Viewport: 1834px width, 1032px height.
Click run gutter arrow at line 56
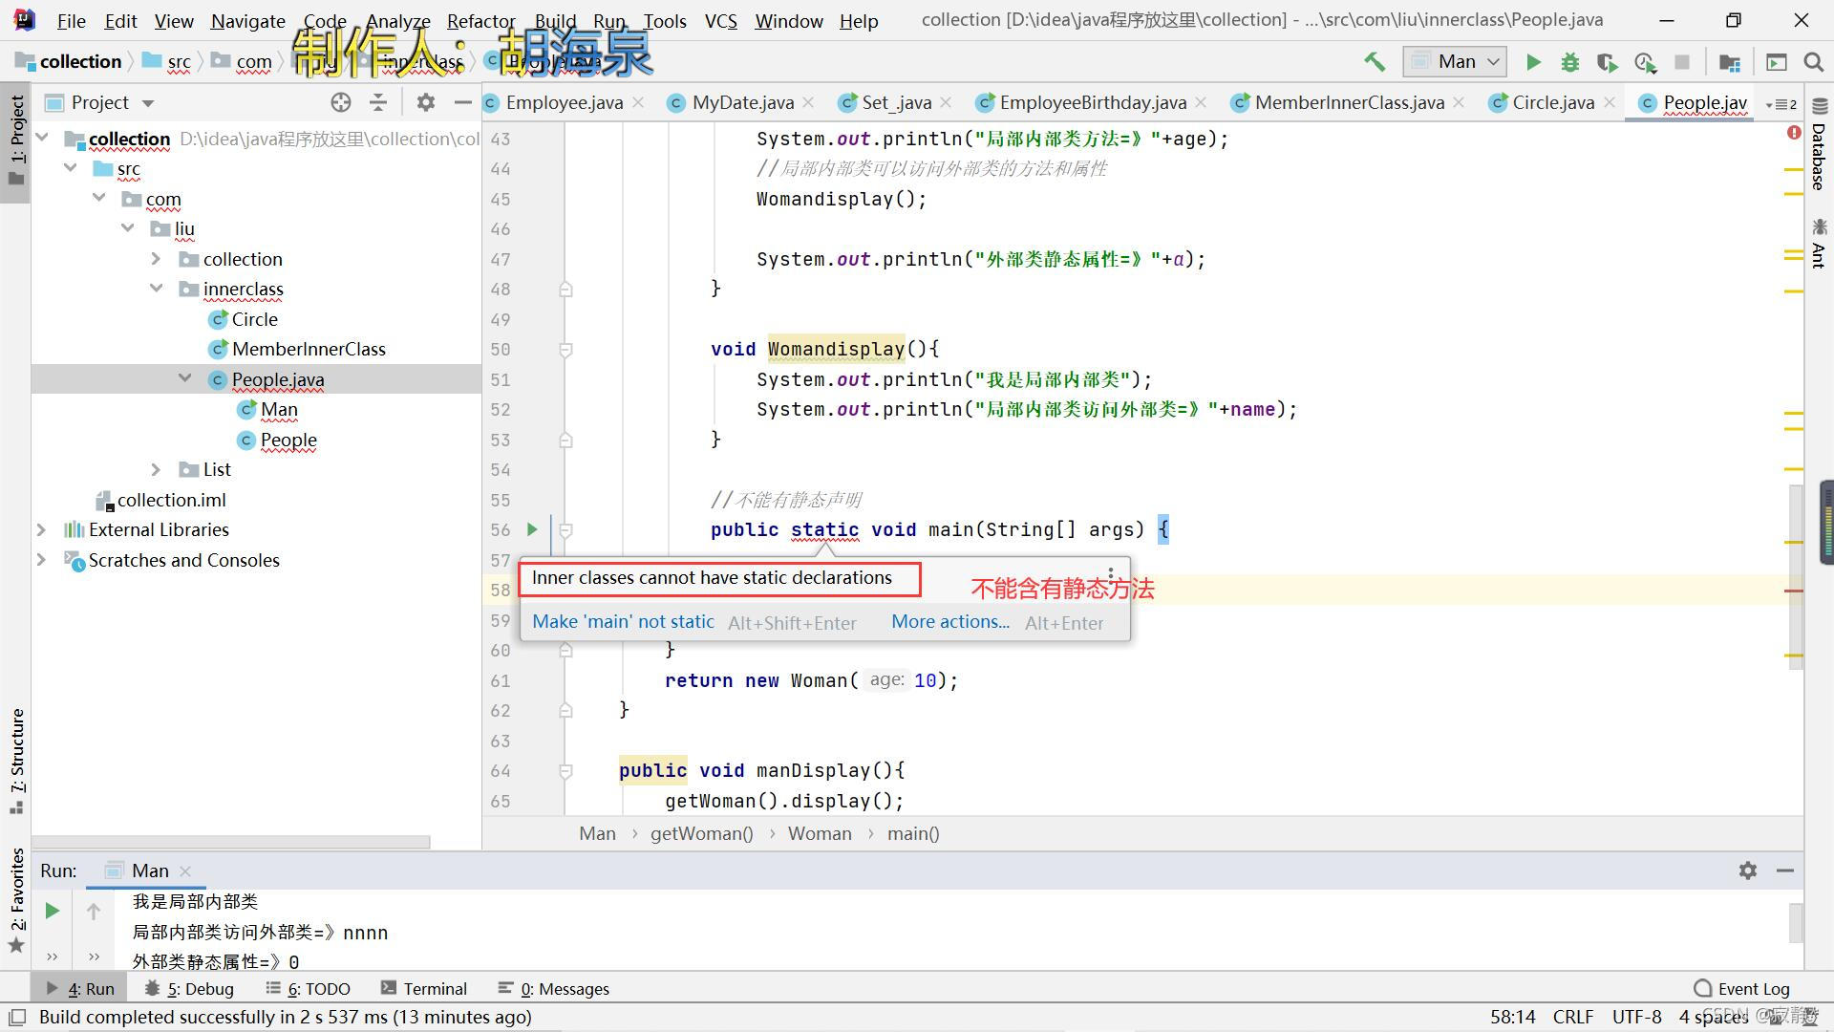tap(532, 529)
